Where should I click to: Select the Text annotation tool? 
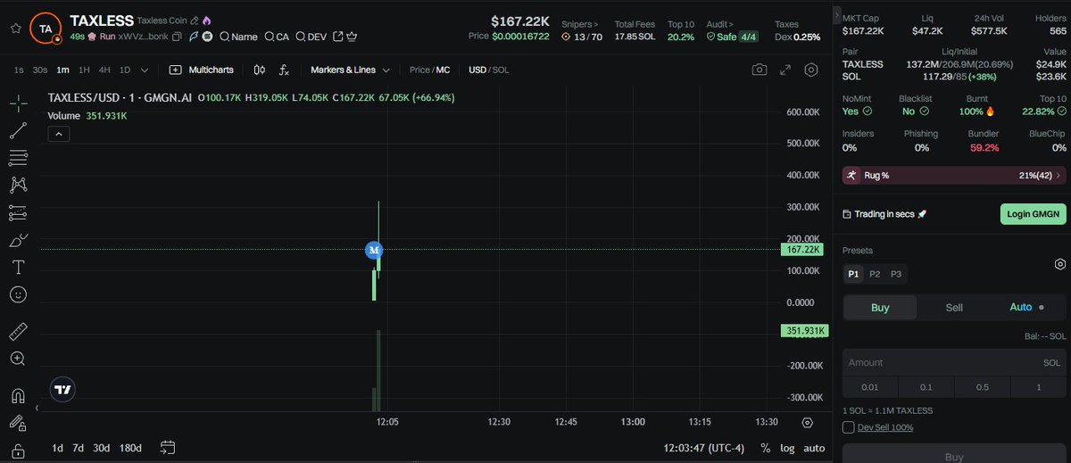click(x=18, y=267)
